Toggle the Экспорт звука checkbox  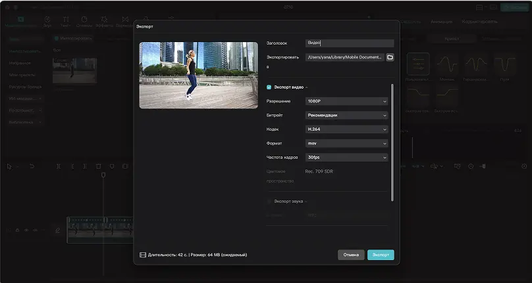[x=269, y=202]
